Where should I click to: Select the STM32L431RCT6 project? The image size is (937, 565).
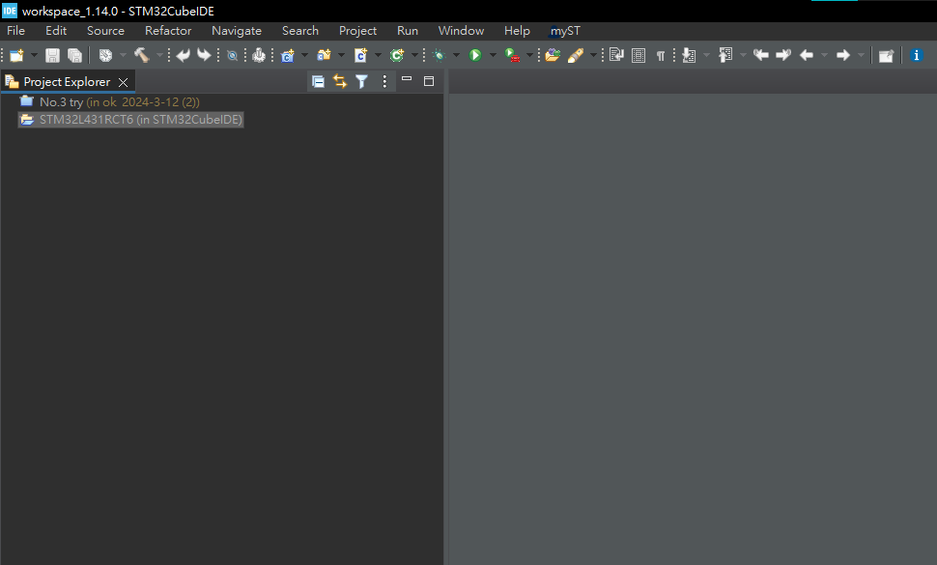click(131, 120)
